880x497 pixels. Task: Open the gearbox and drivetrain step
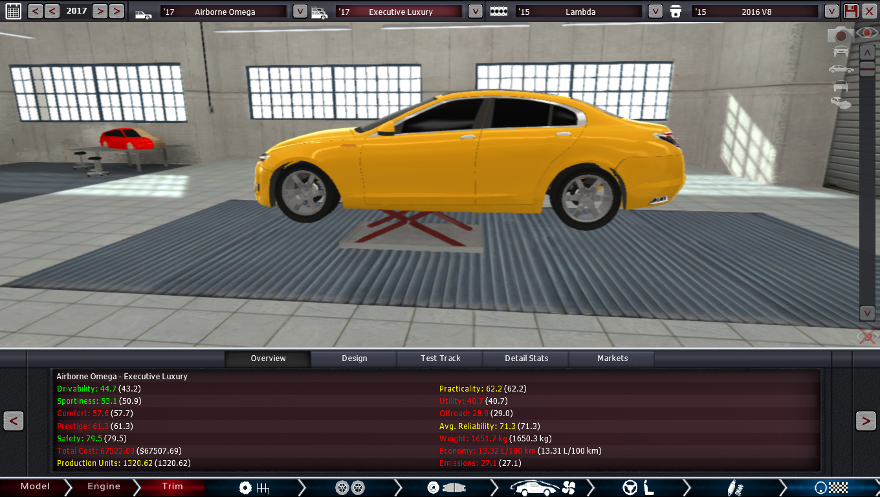click(254, 487)
